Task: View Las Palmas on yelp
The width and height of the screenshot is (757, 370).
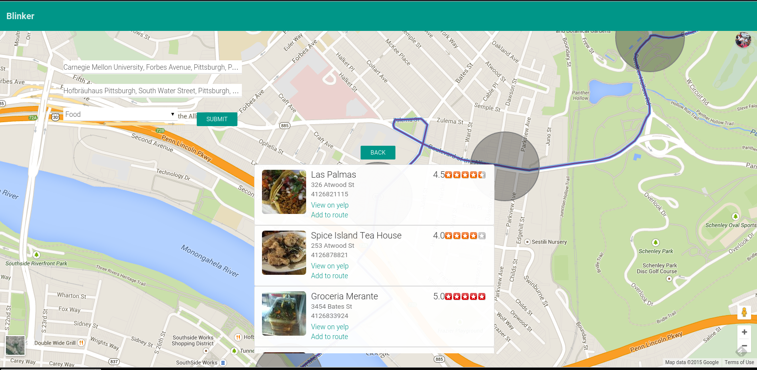Action: pyautogui.click(x=330, y=205)
